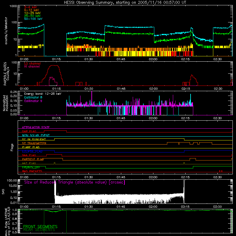The width and height of the screenshot is (236, 236).
Task: Select the 25-50 keV green legend label
Action: point(32,16)
